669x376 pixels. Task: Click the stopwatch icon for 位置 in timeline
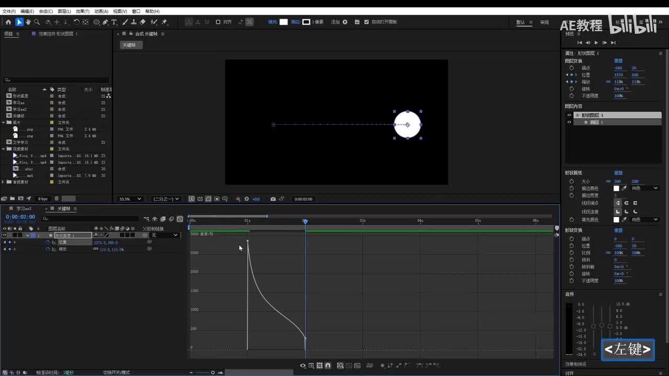(48, 242)
